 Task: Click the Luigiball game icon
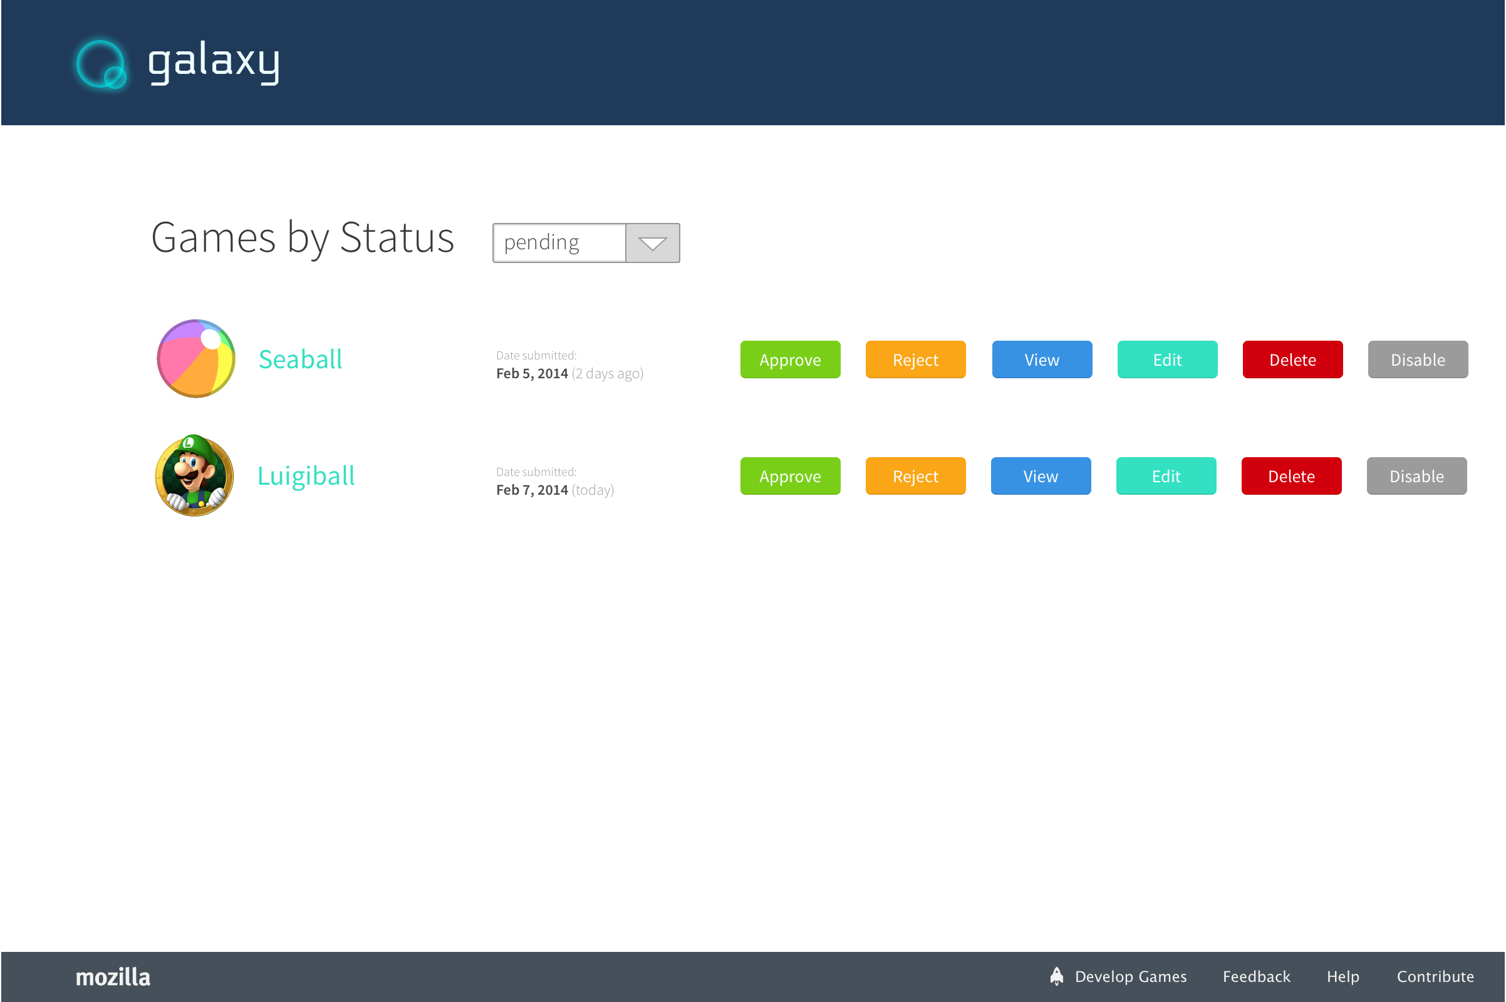(x=194, y=475)
